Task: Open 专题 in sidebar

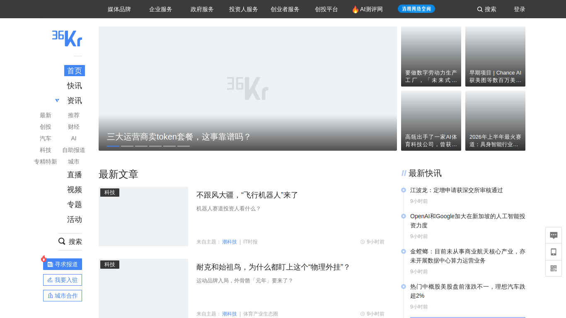Action: pyautogui.click(x=75, y=205)
